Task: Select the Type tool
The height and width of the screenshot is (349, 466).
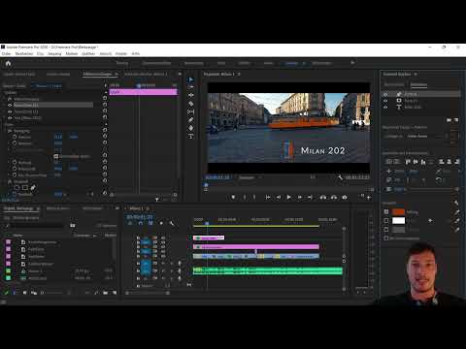Action: click(x=190, y=137)
